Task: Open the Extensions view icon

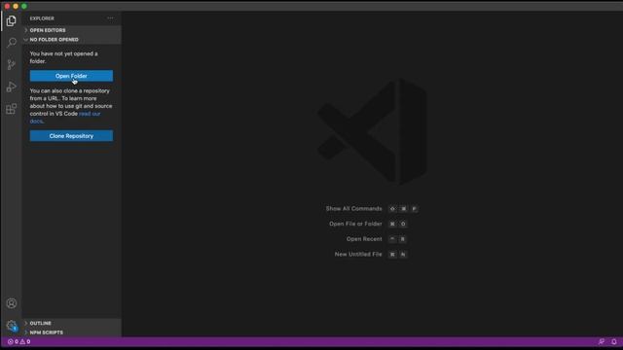Action: tap(11, 109)
